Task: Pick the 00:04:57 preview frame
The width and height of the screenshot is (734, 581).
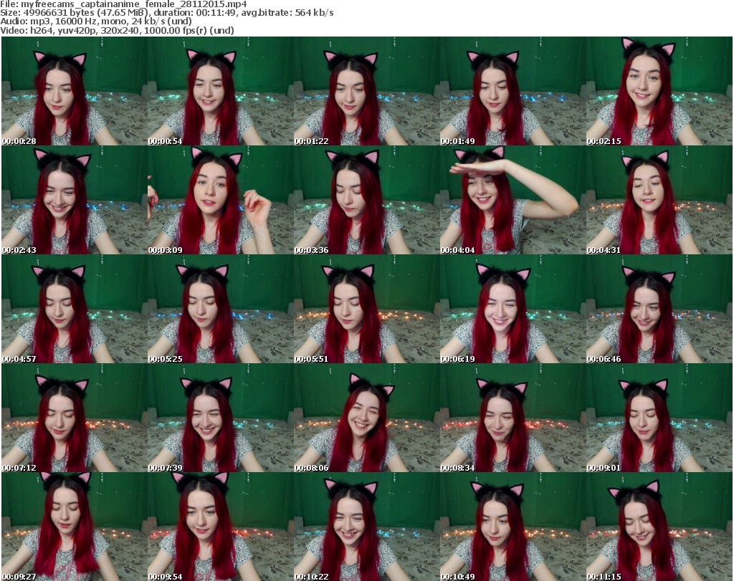Action: 75,309
